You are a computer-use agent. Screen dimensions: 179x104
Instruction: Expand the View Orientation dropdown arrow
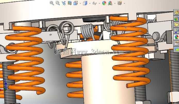[80, 3]
